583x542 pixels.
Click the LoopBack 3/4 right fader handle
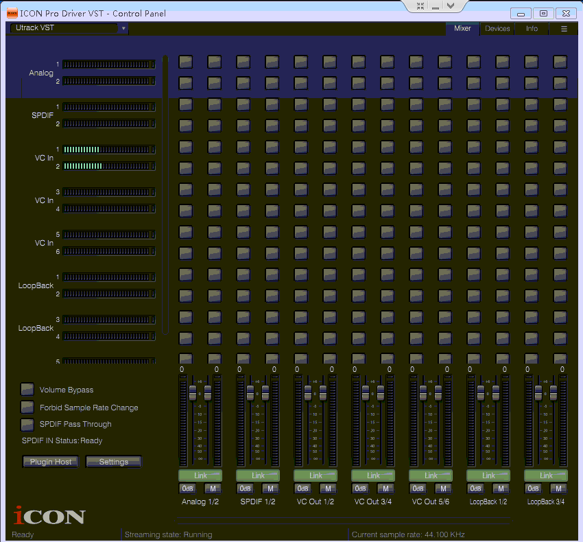(554, 393)
